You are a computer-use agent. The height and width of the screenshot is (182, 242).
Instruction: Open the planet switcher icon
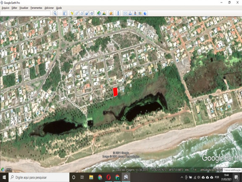(111, 13)
